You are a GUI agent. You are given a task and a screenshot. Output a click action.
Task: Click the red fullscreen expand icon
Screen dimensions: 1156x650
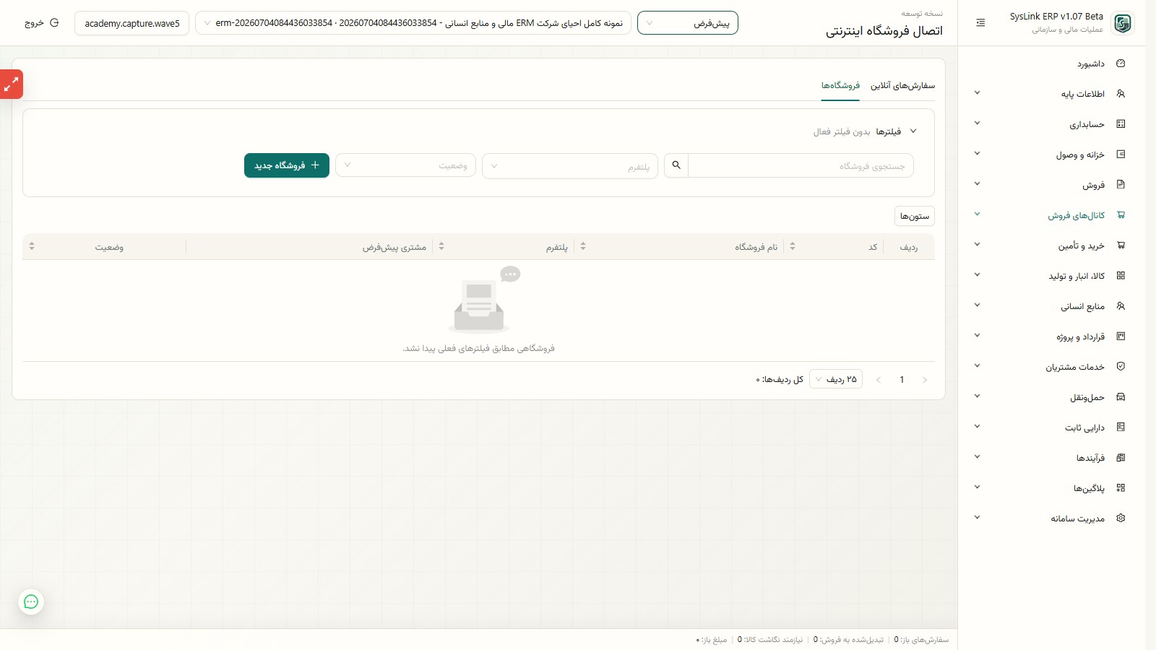pyautogui.click(x=12, y=84)
